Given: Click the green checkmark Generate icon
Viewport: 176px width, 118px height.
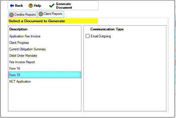Looking at the screenshot, I should click(52, 6).
